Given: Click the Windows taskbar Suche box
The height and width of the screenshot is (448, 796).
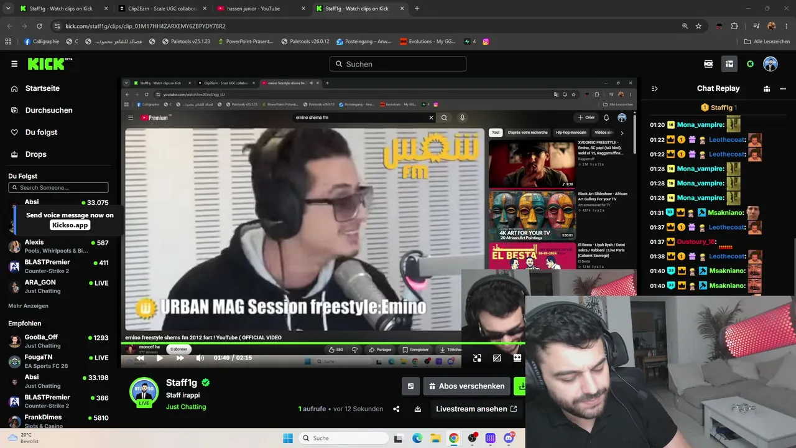Looking at the screenshot, I should pyautogui.click(x=343, y=438).
